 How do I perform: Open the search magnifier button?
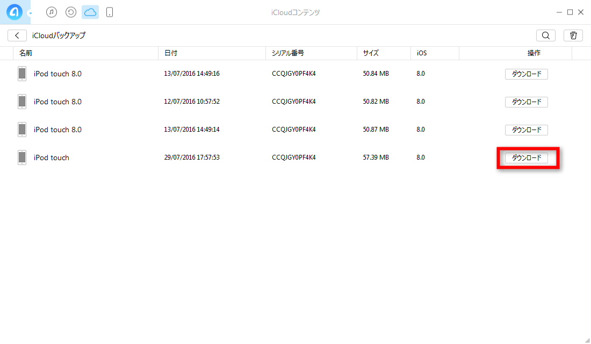pos(546,35)
